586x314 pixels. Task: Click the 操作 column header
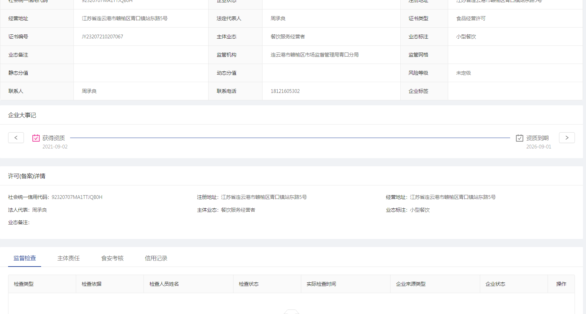pyautogui.click(x=561, y=284)
